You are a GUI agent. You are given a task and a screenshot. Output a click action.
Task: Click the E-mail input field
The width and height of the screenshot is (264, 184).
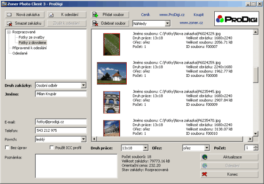click(x=61, y=122)
